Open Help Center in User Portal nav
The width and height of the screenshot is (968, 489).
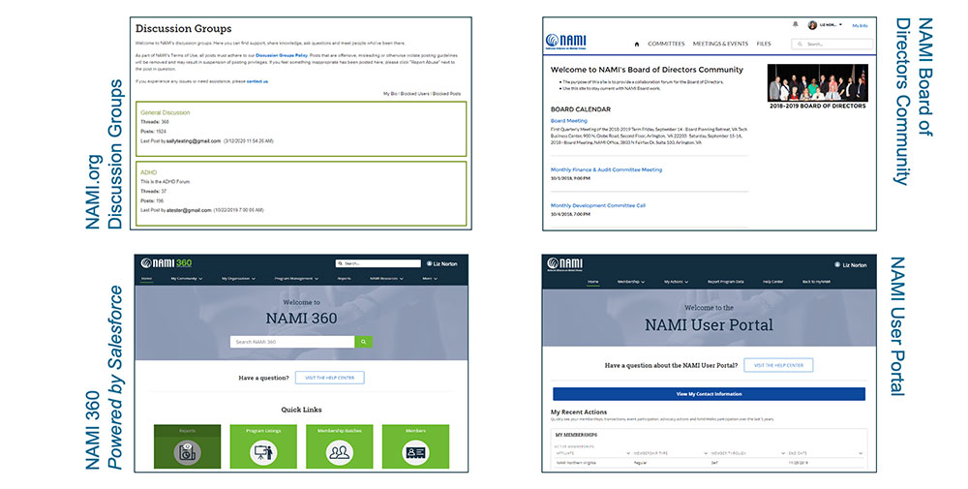click(772, 282)
